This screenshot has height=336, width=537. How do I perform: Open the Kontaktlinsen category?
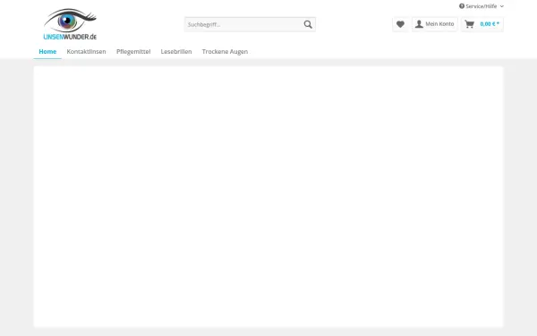tap(86, 51)
